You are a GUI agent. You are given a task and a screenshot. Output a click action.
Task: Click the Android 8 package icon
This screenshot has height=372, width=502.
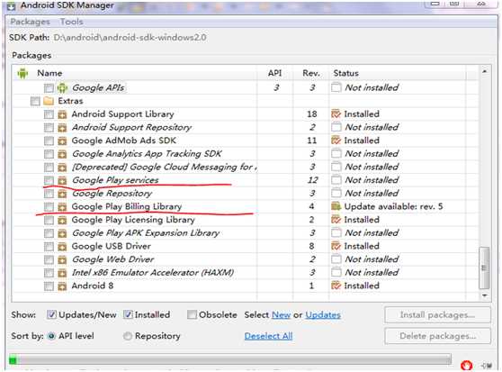tap(62, 286)
